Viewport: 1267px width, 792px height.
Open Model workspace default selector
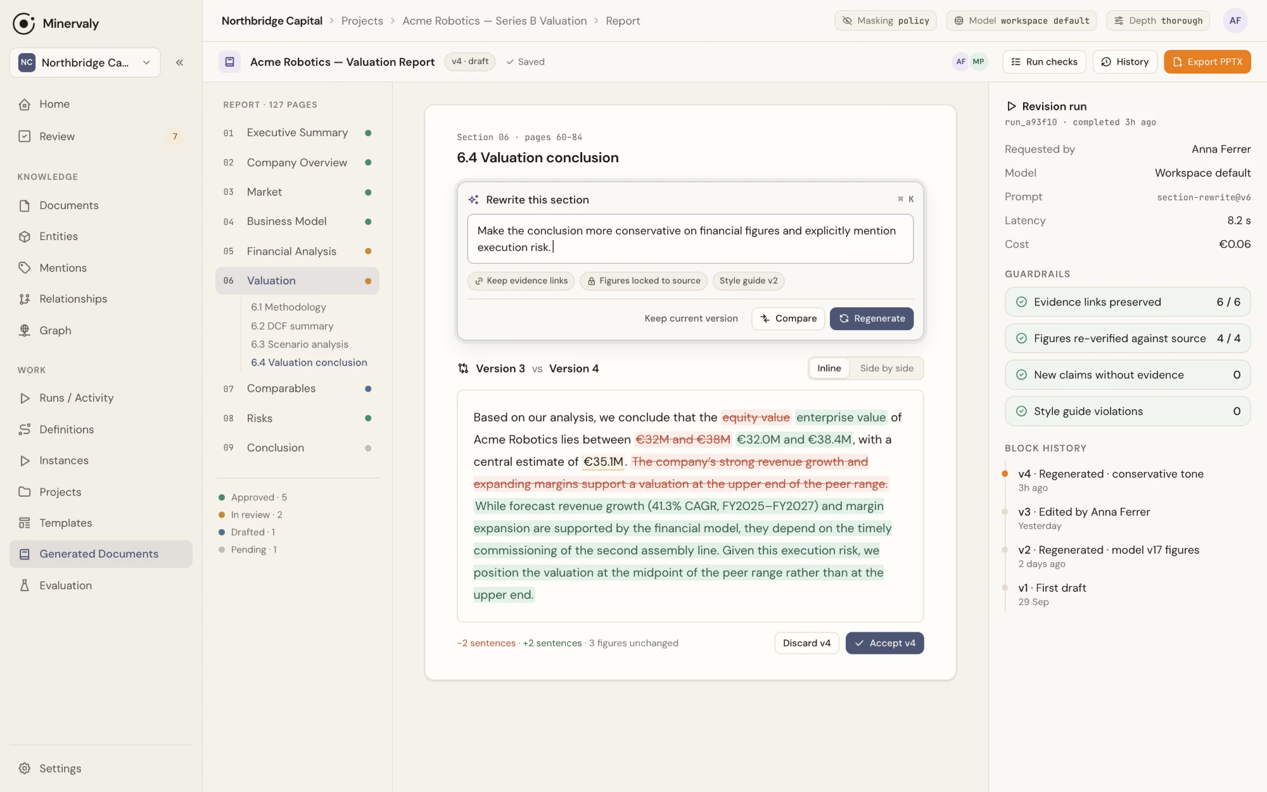[x=1022, y=21]
